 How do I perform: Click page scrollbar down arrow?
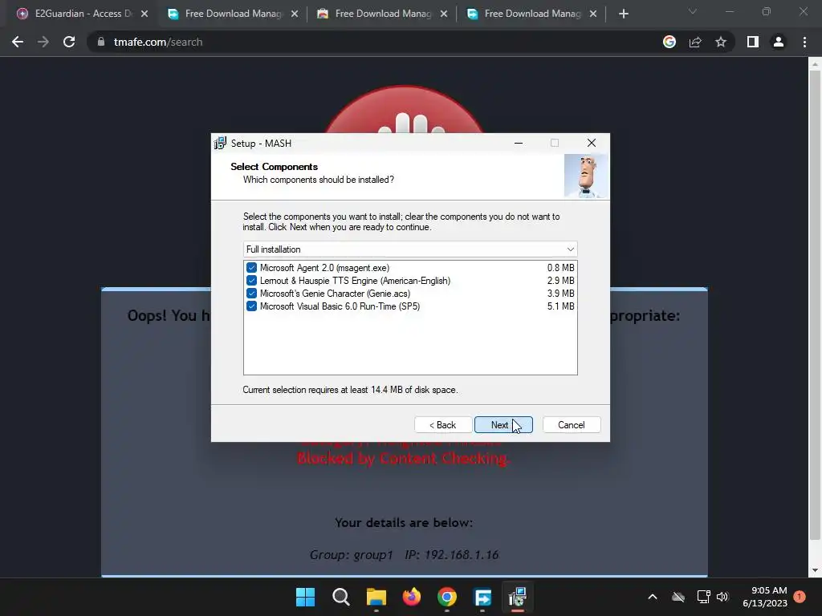(x=815, y=570)
